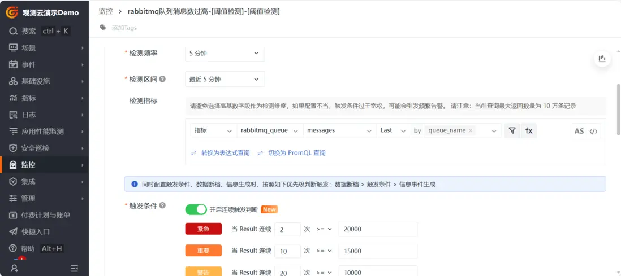Click 切换为 PromQL 查询 link
The width and height of the screenshot is (621, 276).
click(x=296, y=152)
